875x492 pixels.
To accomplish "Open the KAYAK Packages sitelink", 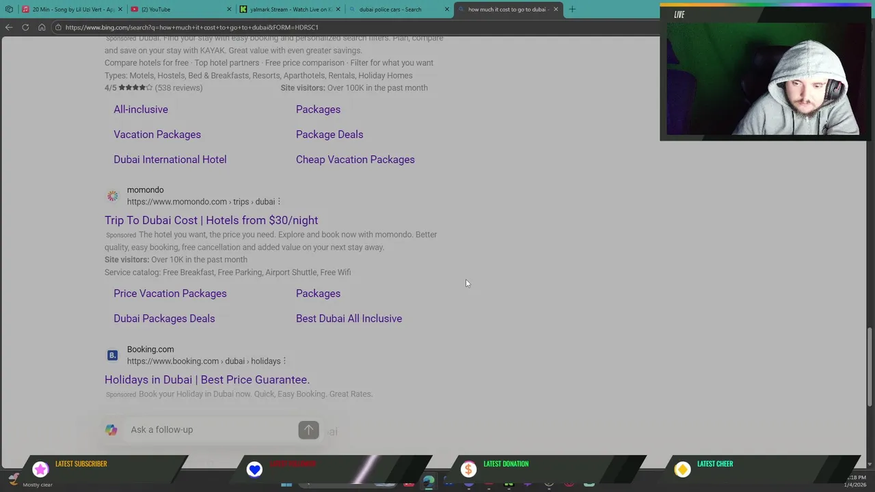I will click(x=318, y=109).
